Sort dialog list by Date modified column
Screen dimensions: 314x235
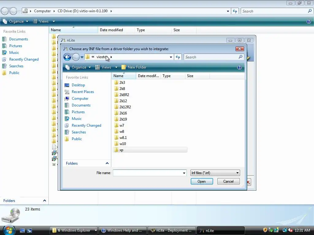click(148, 76)
